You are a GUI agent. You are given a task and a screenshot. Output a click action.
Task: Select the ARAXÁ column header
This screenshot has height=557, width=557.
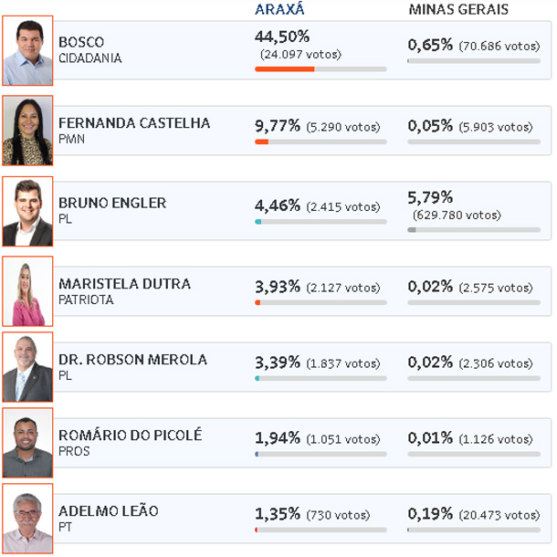tap(280, 10)
